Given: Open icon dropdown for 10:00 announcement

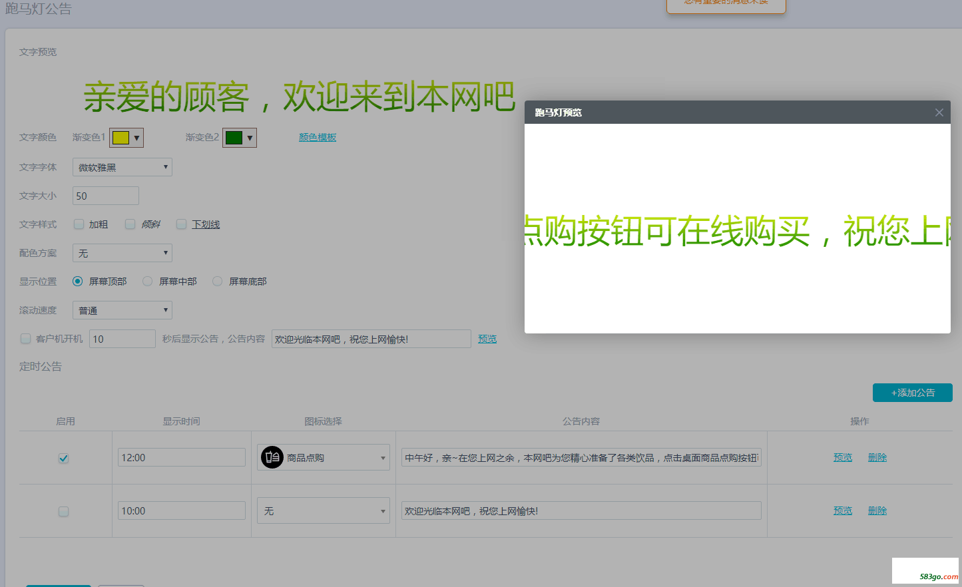Looking at the screenshot, I should [x=323, y=510].
